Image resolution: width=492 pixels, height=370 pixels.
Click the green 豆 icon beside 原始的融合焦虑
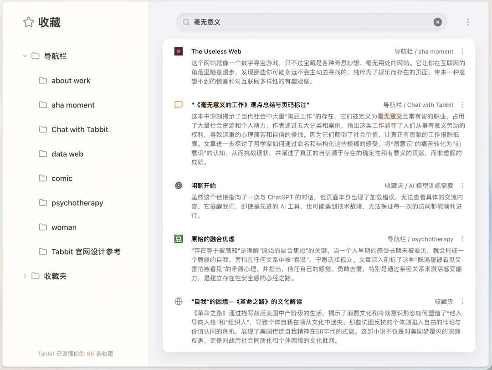tap(179, 239)
